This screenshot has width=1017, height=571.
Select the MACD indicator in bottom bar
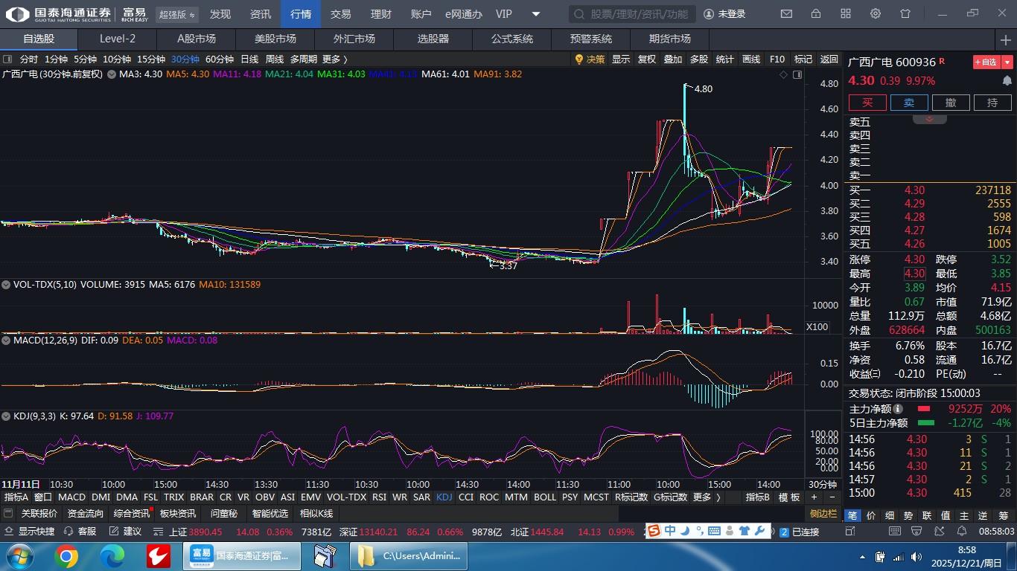pyautogui.click(x=71, y=497)
